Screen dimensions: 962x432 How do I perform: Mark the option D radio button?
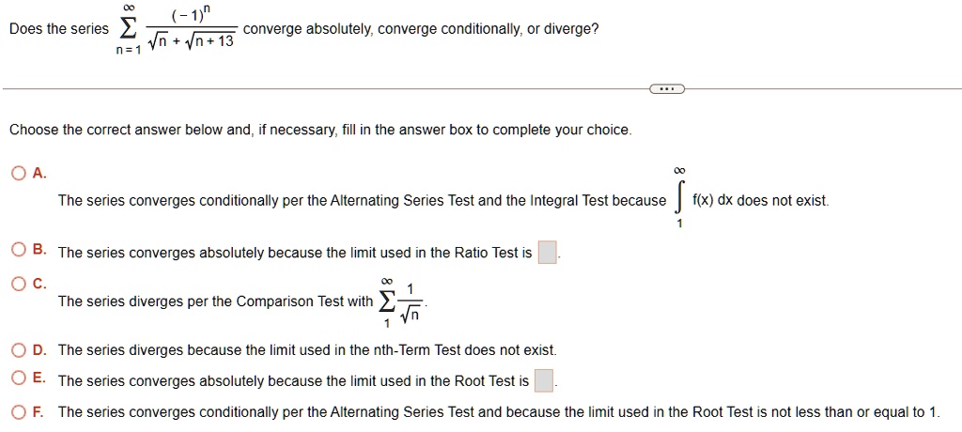point(19,350)
